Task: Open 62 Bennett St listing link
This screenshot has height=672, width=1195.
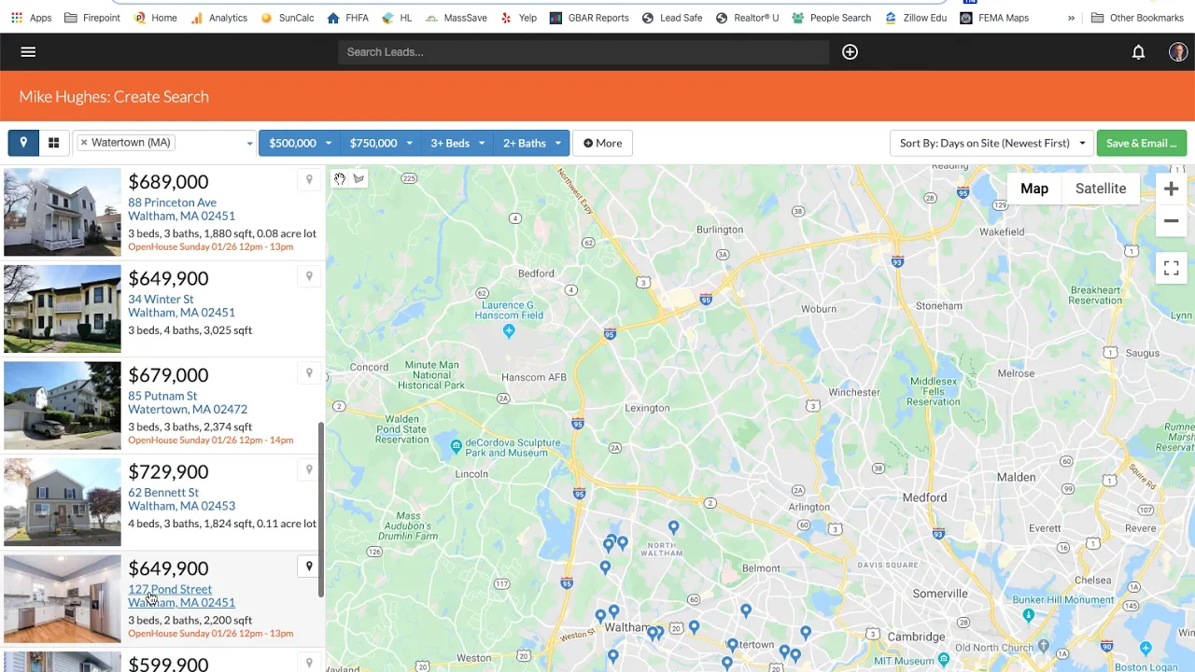Action: click(x=181, y=499)
